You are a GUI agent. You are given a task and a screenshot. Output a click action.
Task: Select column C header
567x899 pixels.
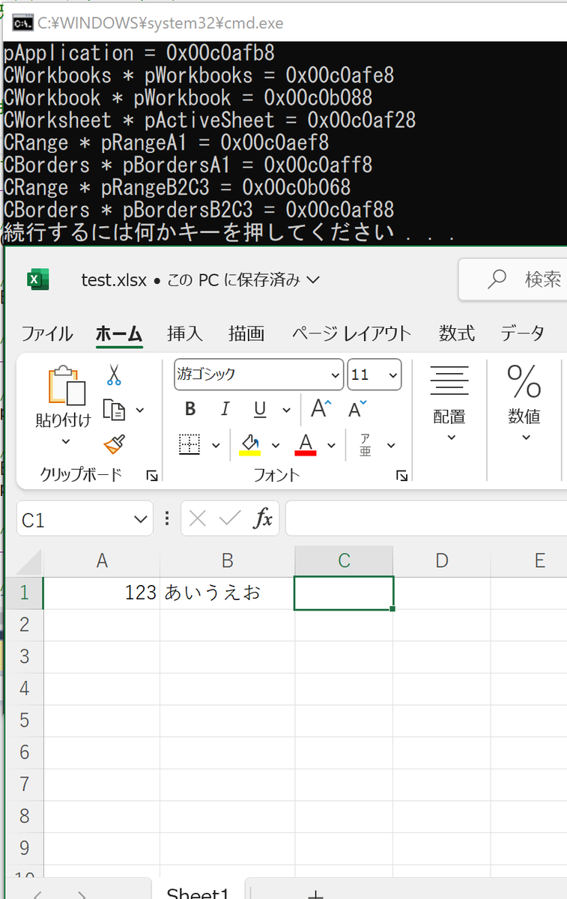point(344,560)
